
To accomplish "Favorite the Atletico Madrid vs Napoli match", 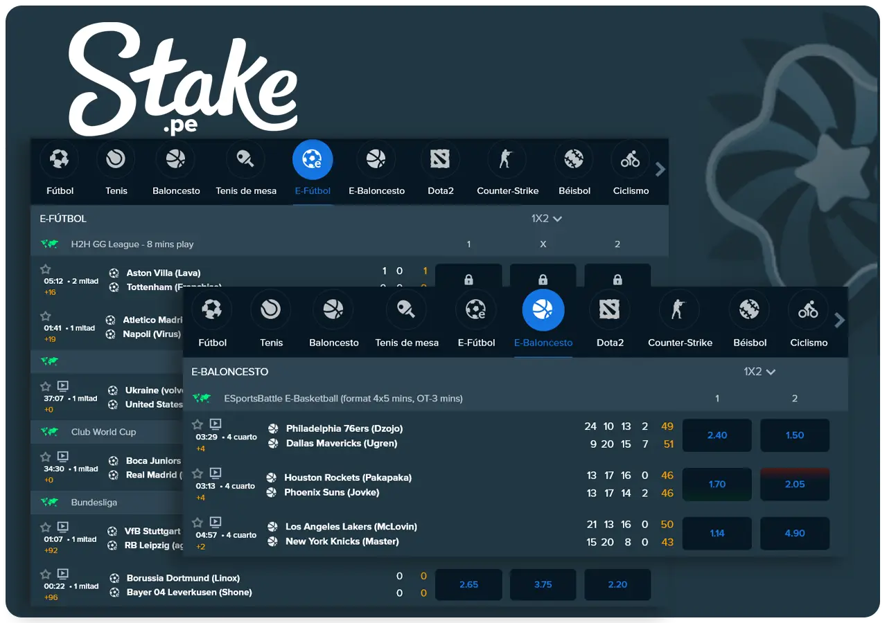I will point(46,316).
